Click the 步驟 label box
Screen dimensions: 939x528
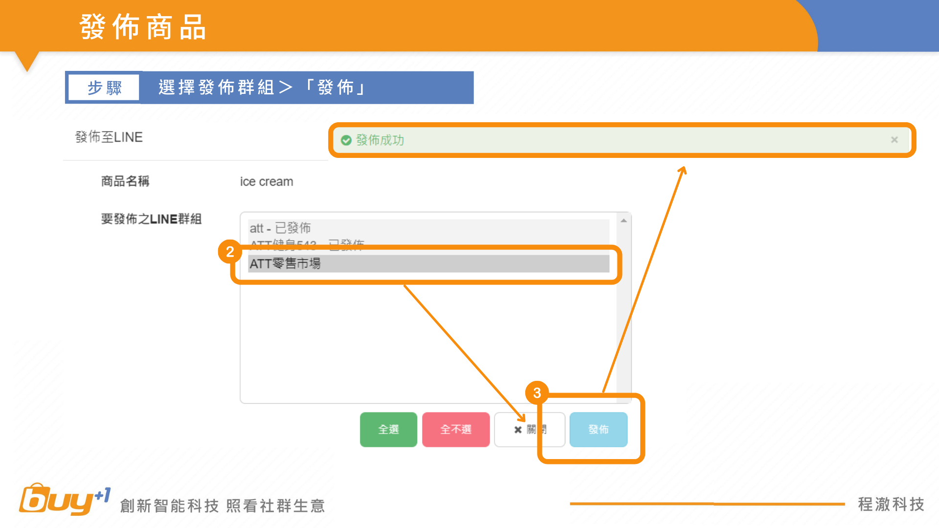point(104,88)
